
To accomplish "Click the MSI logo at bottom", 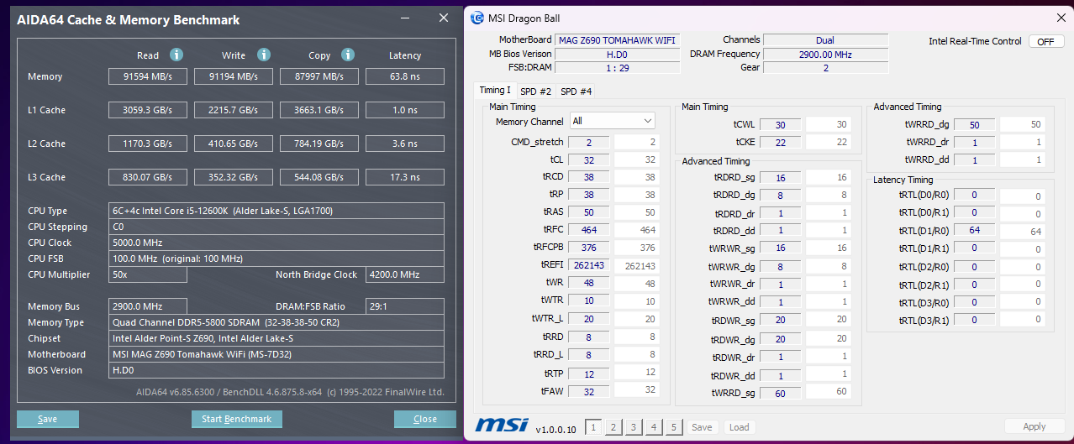I will [x=502, y=426].
